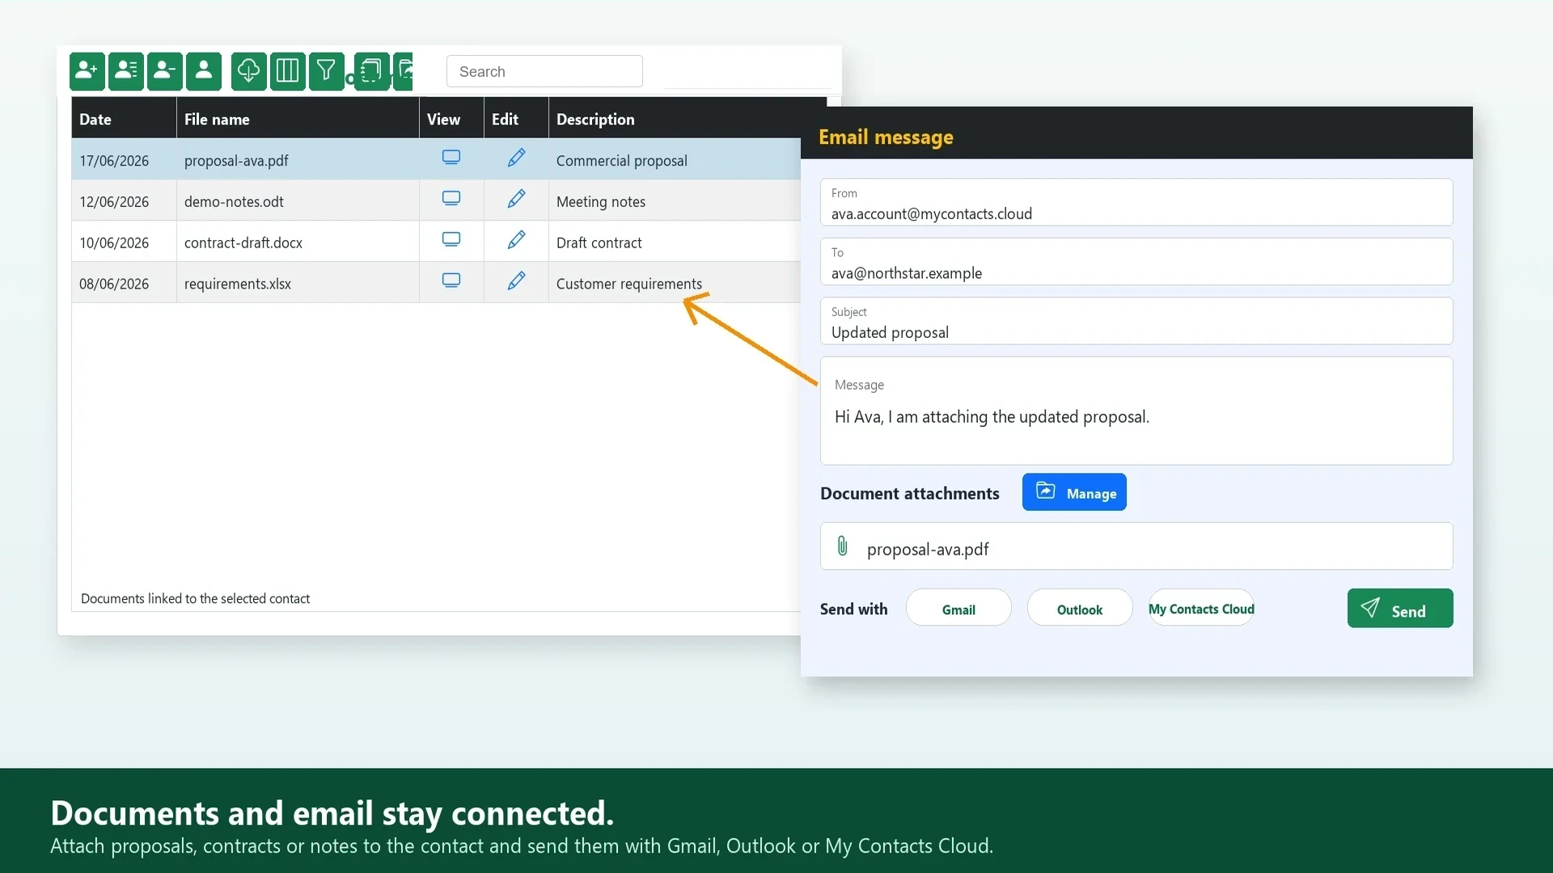Click into the Message text area
This screenshot has height=873, width=1553.
click(x=1136, y=411)
